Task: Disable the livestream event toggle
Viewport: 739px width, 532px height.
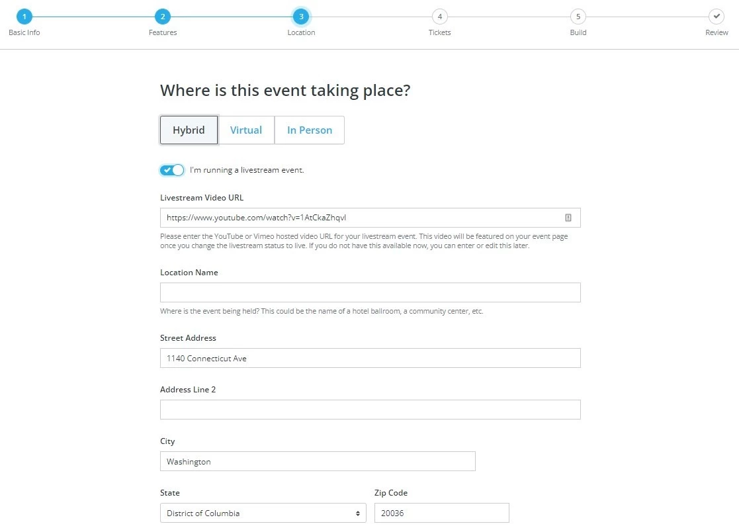Action: (x=171, y=170)
